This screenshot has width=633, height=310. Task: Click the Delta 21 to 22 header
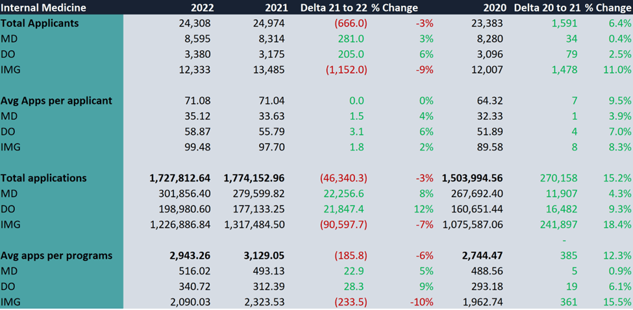click(x=334, y=8)
